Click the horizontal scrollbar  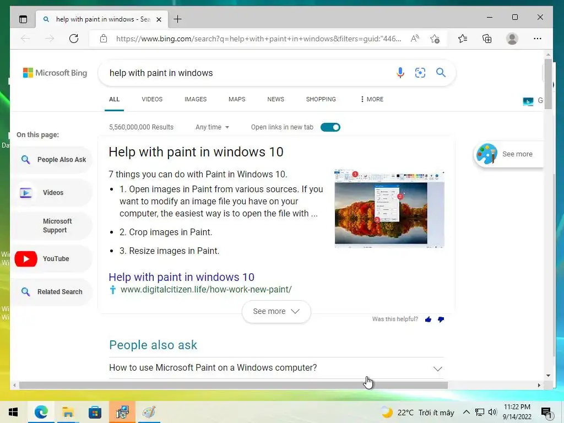[234, 385]
